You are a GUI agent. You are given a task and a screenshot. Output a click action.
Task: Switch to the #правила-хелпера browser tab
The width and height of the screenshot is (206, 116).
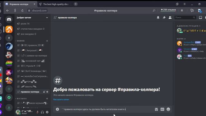coord(20,4)
